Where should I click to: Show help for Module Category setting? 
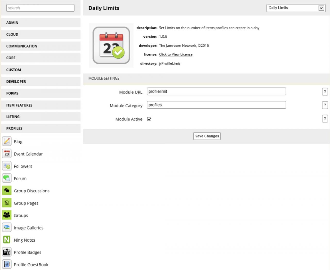(x=325, y=105)
